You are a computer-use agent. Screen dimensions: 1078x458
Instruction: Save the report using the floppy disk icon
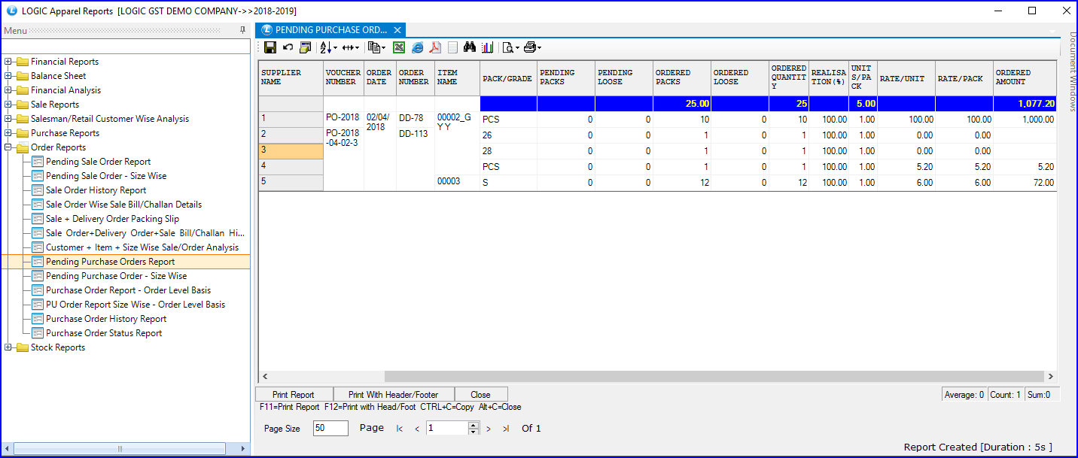coord(269,47)
